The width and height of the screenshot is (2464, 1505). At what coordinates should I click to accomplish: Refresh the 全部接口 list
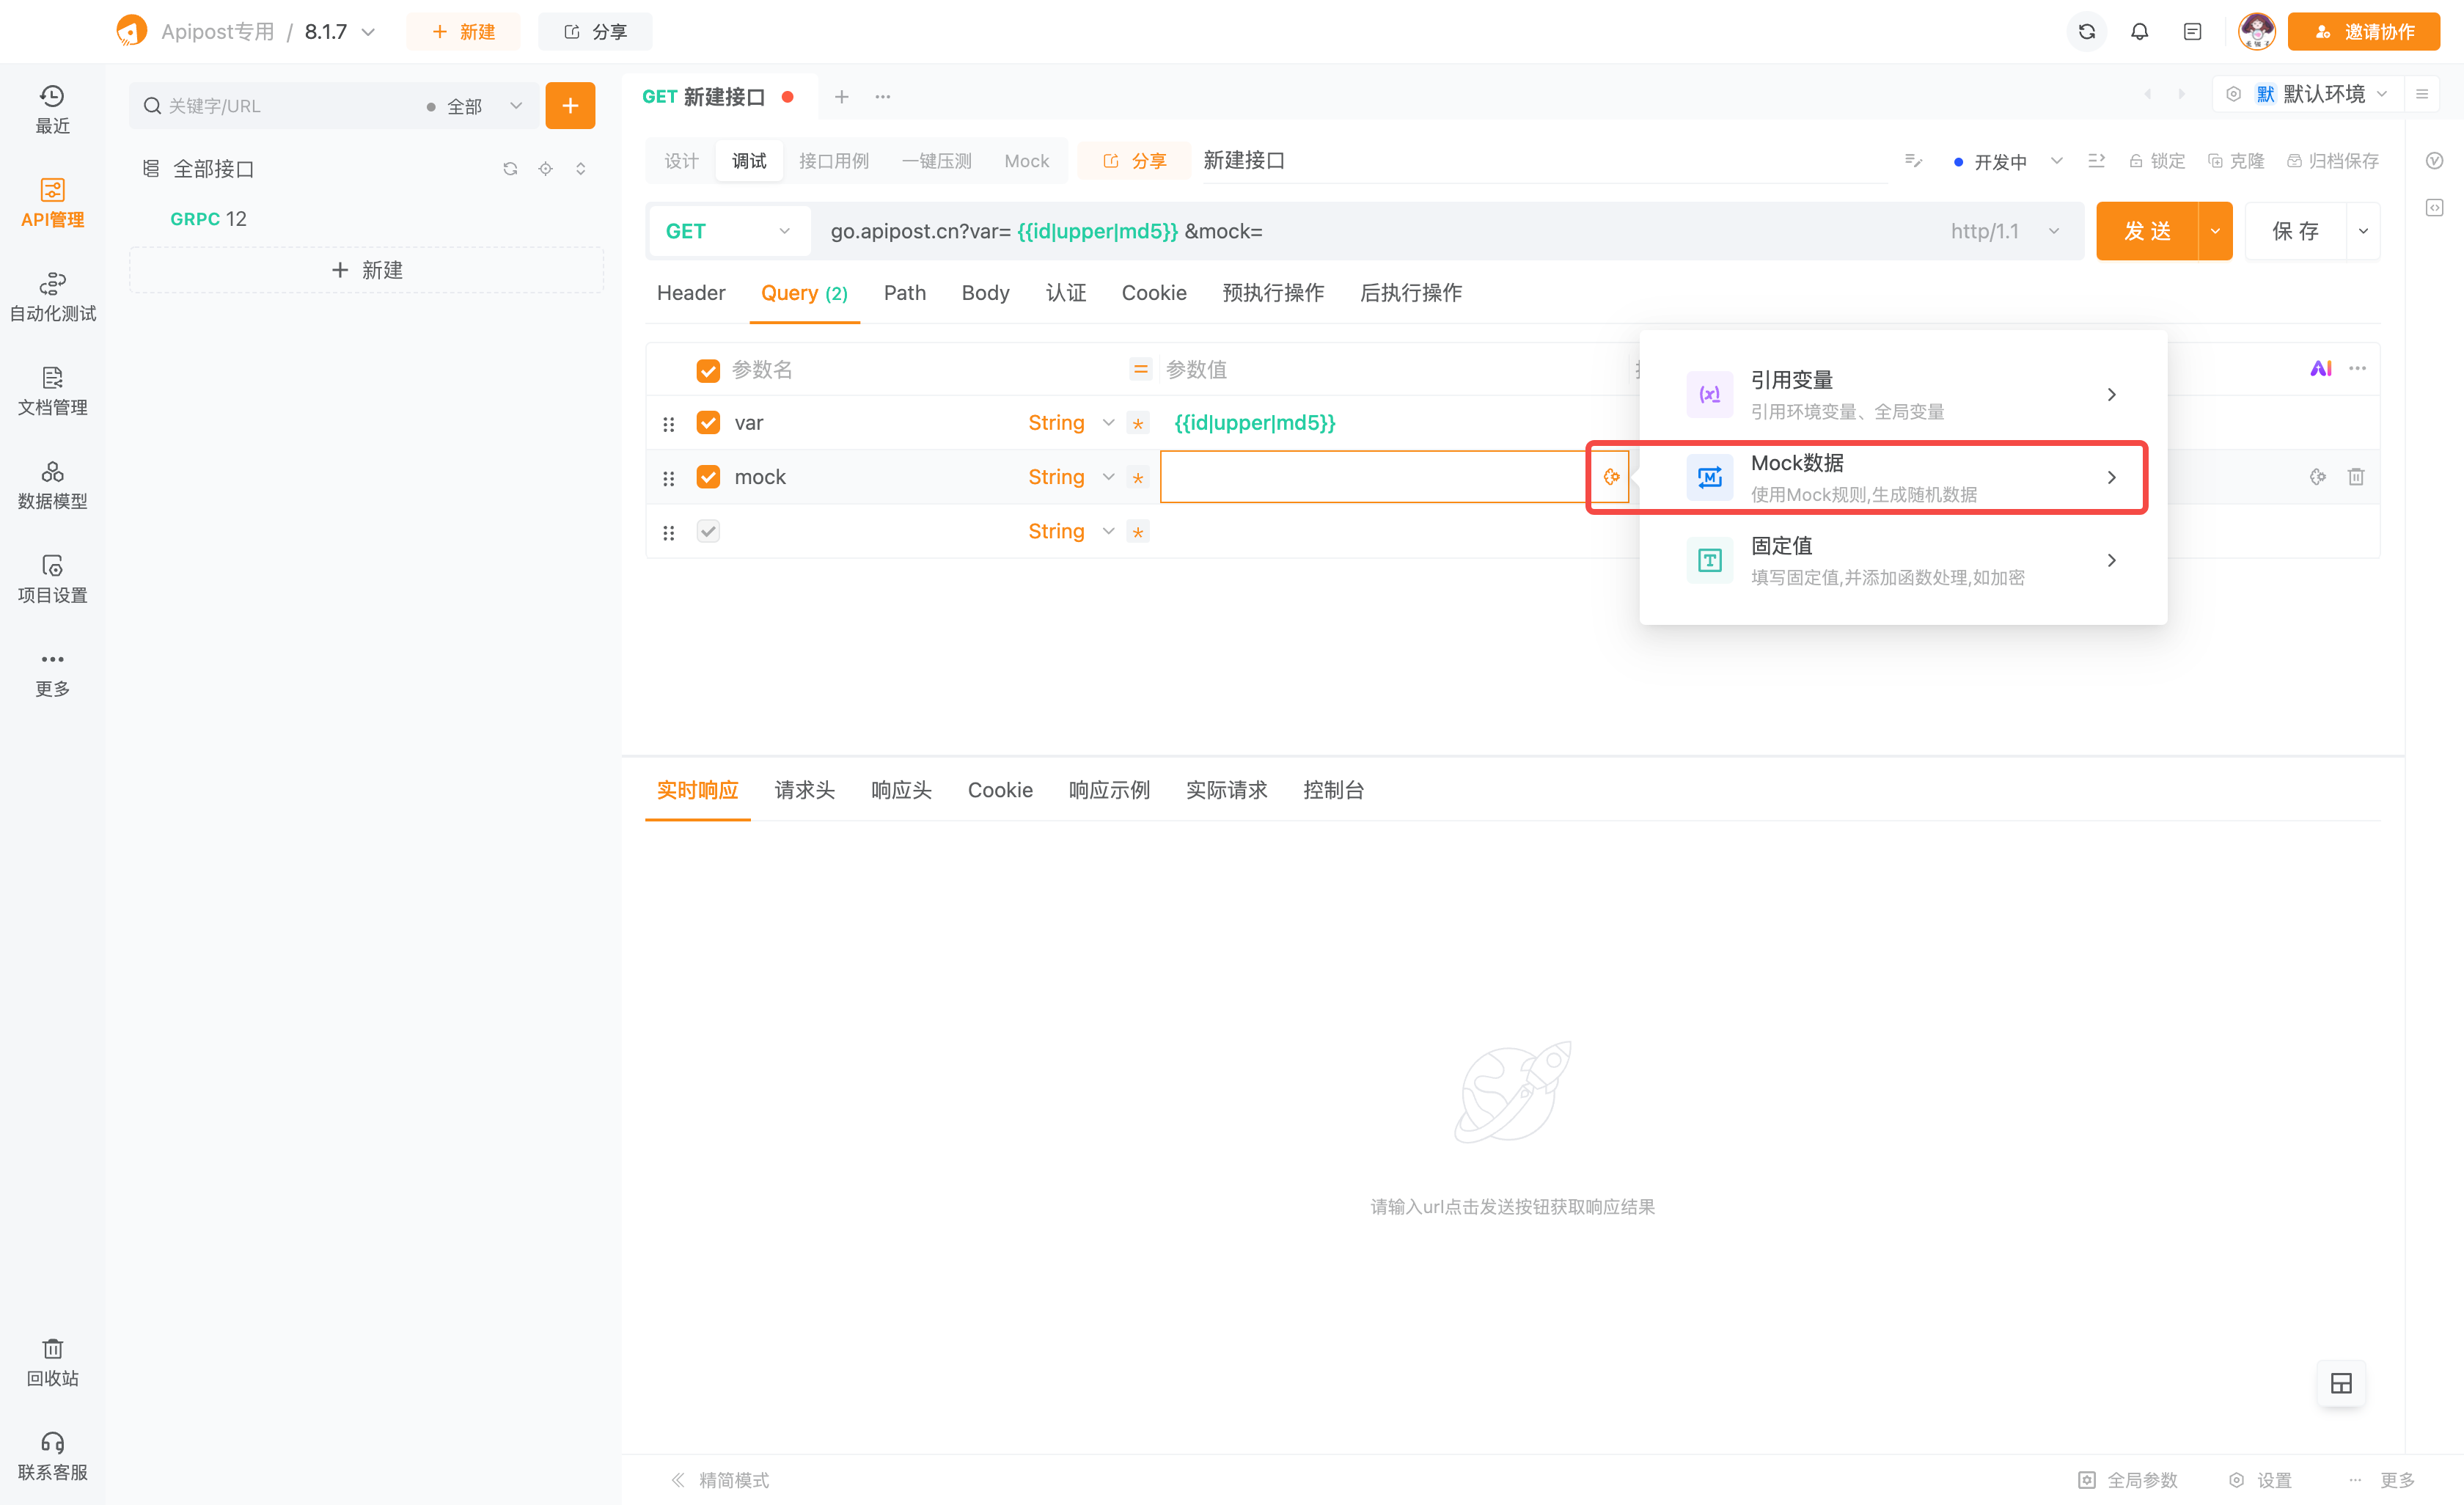[510, 168]
